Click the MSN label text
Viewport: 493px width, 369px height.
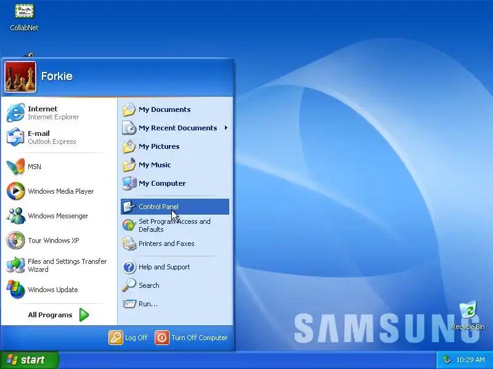[x=35, y=167]
